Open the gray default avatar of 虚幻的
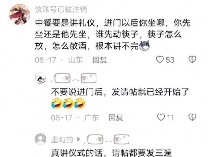Screen dimensions: 208x157 click(40, 139)
